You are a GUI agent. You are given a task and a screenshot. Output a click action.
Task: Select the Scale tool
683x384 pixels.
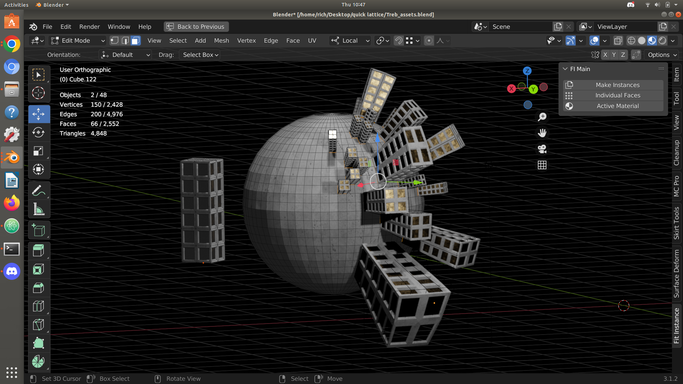click(x=38, y=151)
